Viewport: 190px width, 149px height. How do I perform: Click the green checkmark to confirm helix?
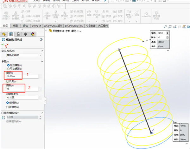(3, 45)
